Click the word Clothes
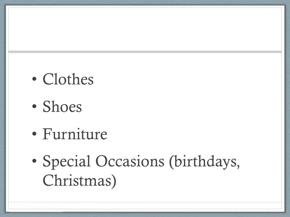Image resolution: width=290 pixels, height=217 pixels. click(68, 79)
